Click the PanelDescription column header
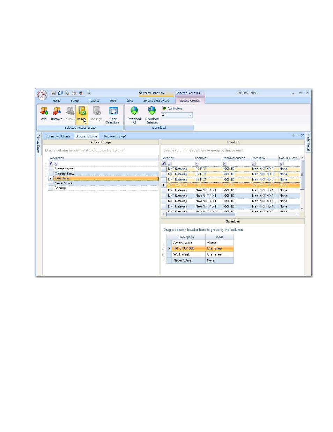This screenshot has height=432, width=333. pos(236,158)
